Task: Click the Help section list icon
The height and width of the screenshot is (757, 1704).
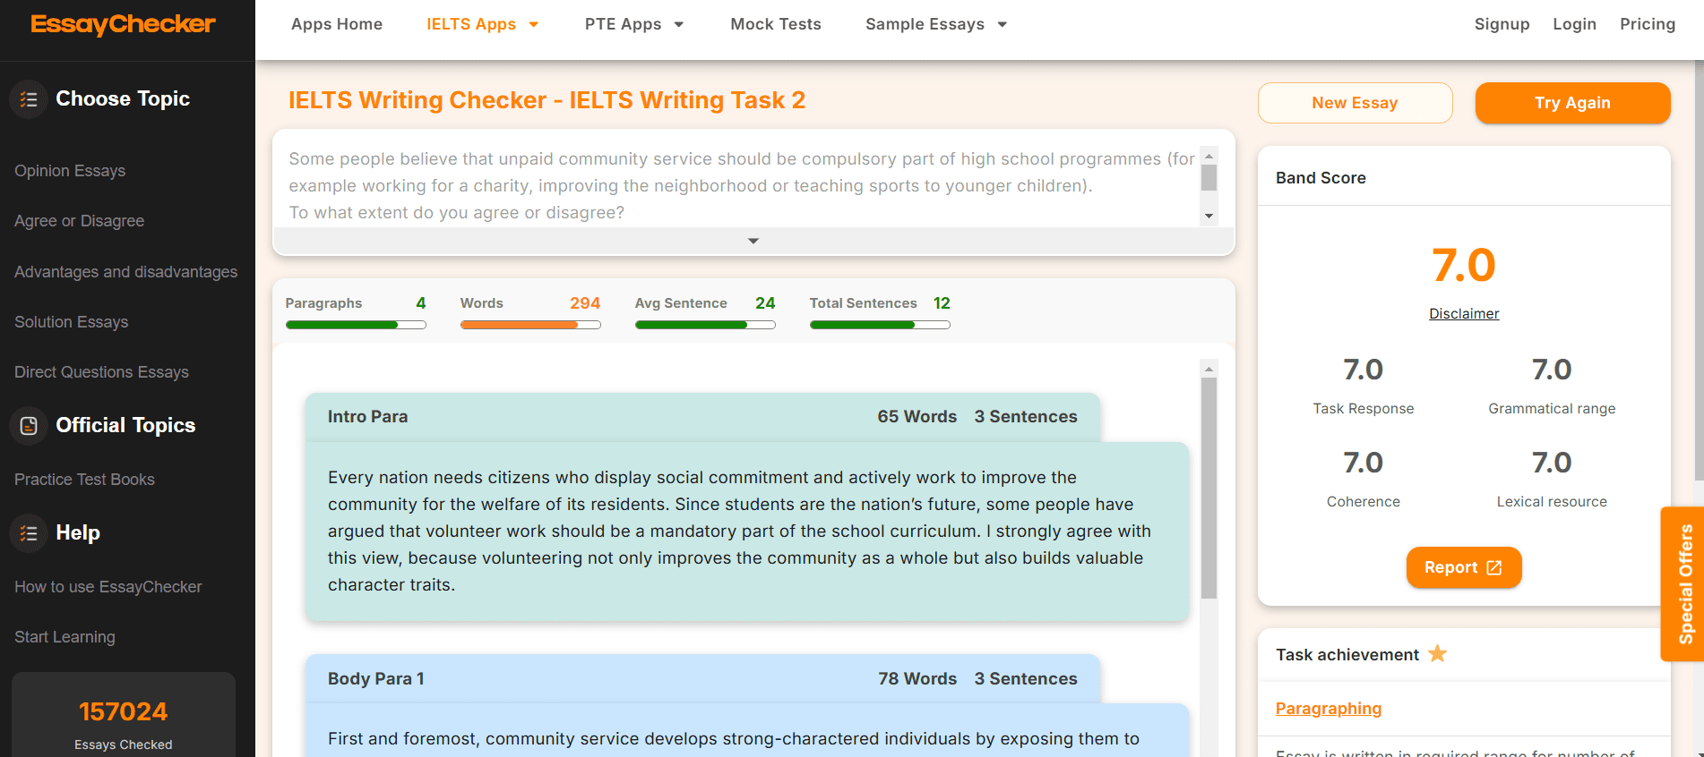Action: point(29,533)
